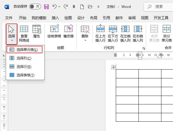Toggle 查看网格线 (View Gridlines)
The height and width of the screenshot is (131, 173).
pos(24,33)
